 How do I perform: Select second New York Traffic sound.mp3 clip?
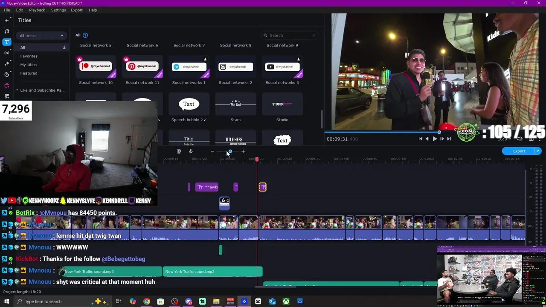click(x=212, y=272)
